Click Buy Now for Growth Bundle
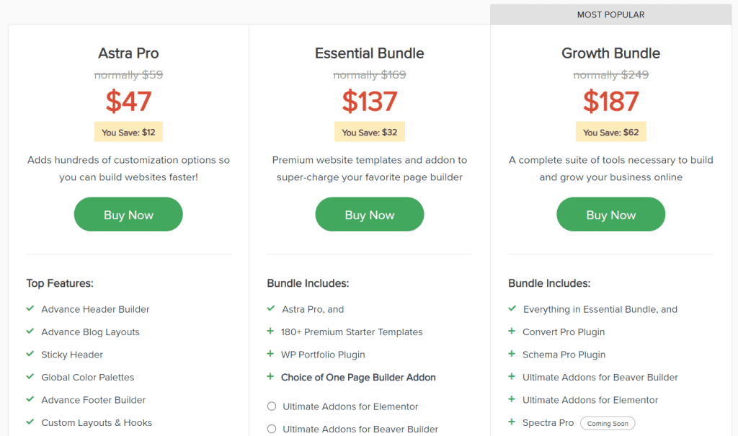 pos(611,214)
